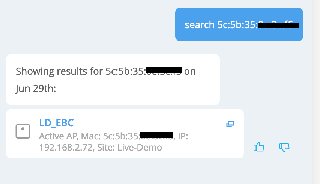Click the thumbs down feedback icon
Viewport: 320px width, 184px height.
point(284,147)
